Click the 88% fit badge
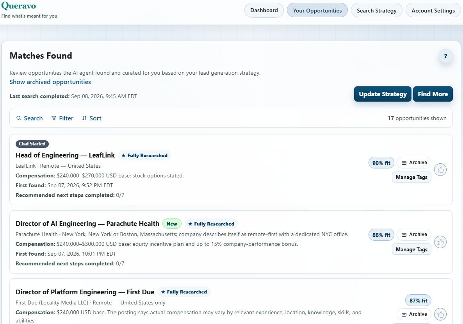 (x=381, y=235)
